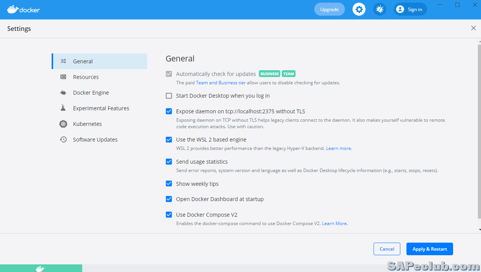Click the Kubernetes wheel icon
The image size is (481, 272).
(x=63, y=124)
